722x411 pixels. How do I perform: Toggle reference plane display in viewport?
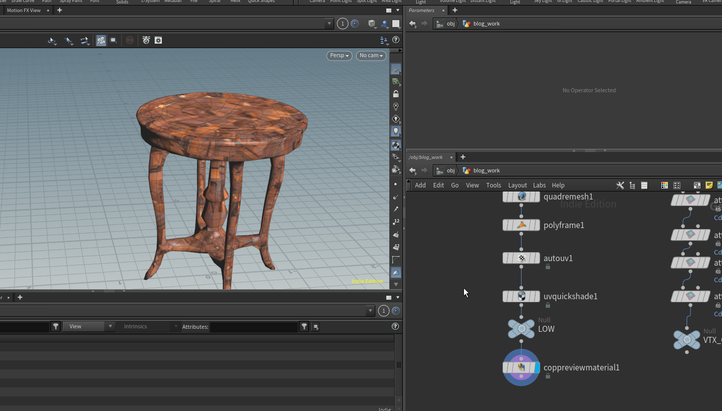pos(396,70)
